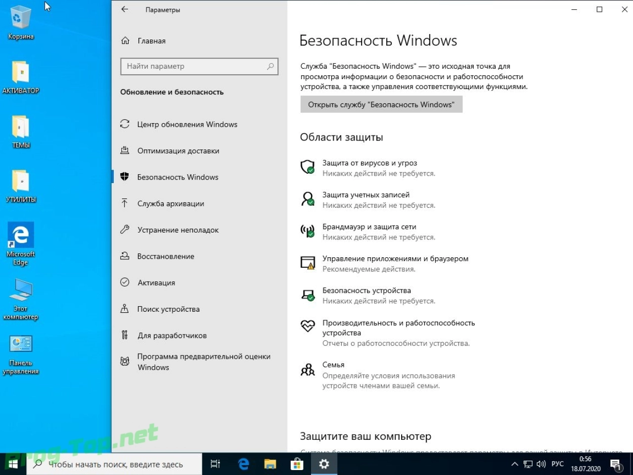Click the device health heart icon
The image size is (633, 475).
(308, 326)
